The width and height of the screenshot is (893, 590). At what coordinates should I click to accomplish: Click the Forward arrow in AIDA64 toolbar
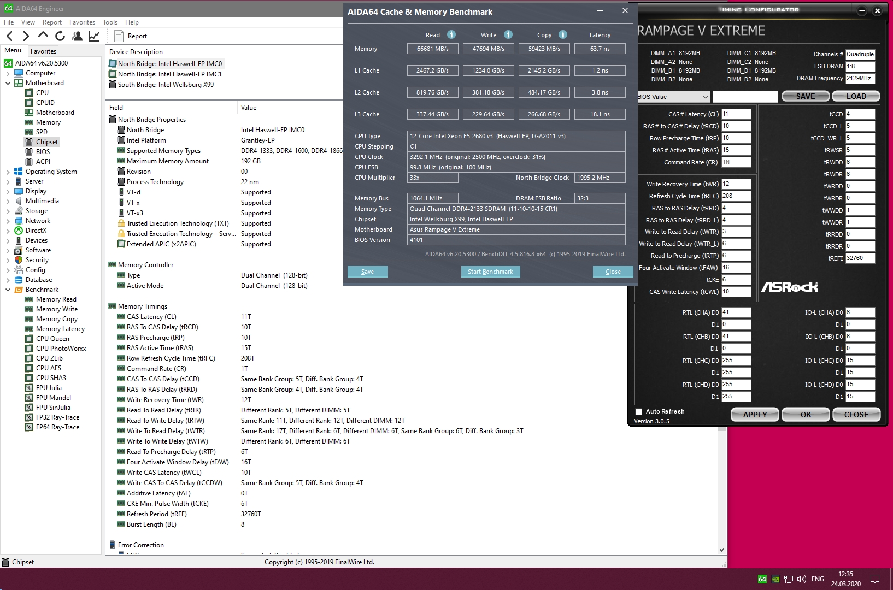pyautogui.click(x=26, y=36)
